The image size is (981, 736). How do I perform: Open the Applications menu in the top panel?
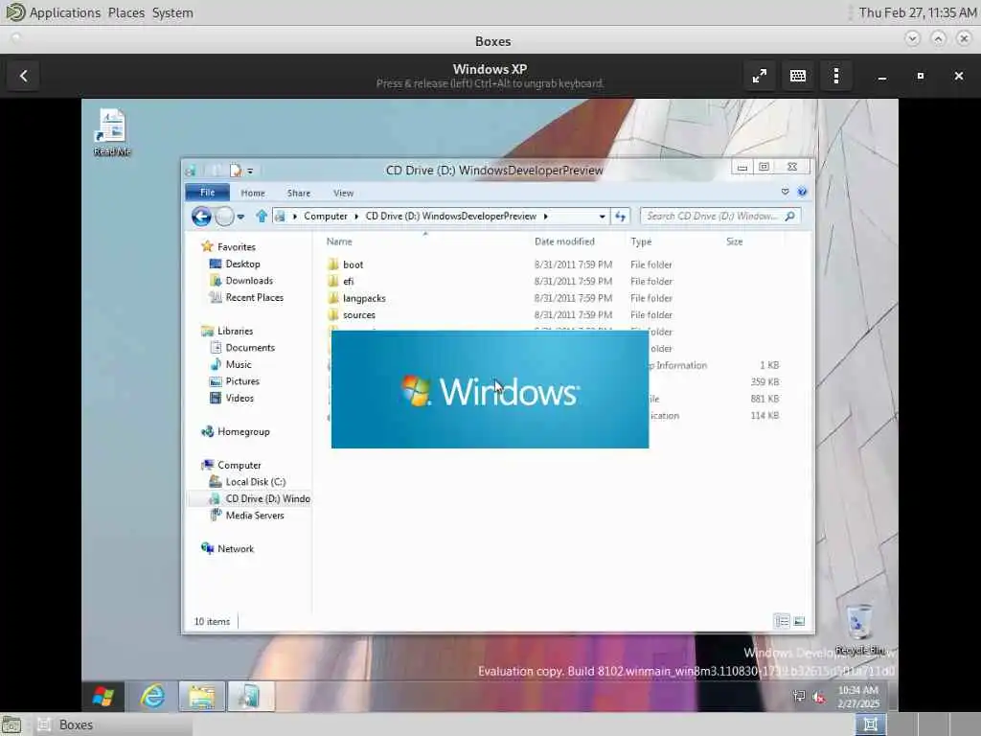click(x=64, y=12)
